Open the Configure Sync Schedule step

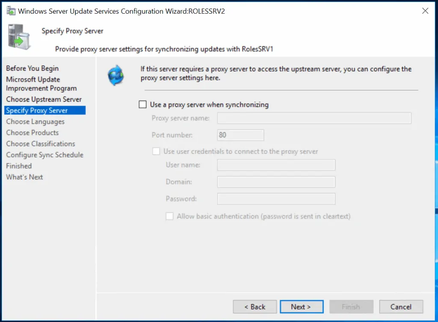point(44,155)
